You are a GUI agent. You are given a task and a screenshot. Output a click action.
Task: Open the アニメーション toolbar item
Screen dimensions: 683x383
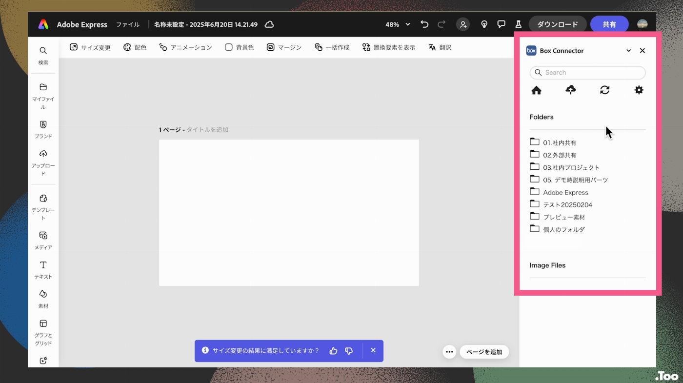[x=185, y=47]
